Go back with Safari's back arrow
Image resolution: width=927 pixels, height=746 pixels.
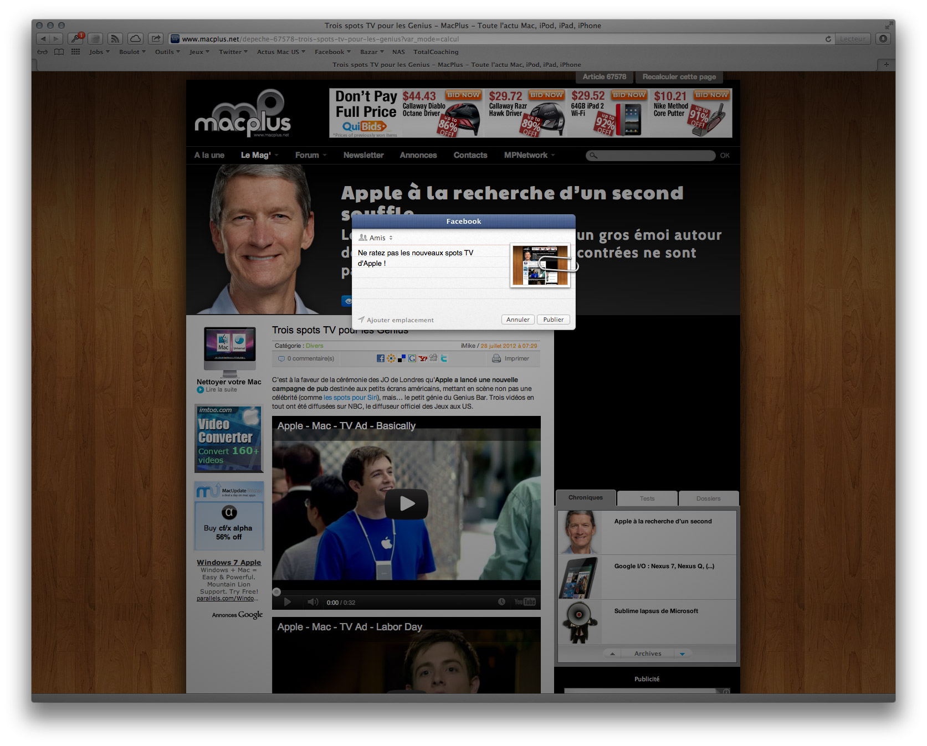(43, 39)
